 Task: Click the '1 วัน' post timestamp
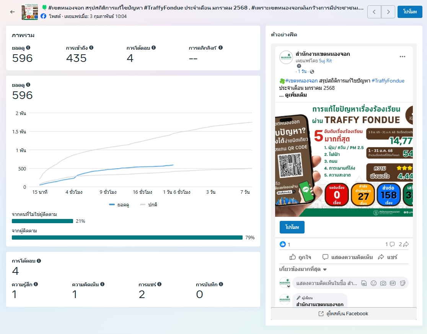(x=302, y=71)
